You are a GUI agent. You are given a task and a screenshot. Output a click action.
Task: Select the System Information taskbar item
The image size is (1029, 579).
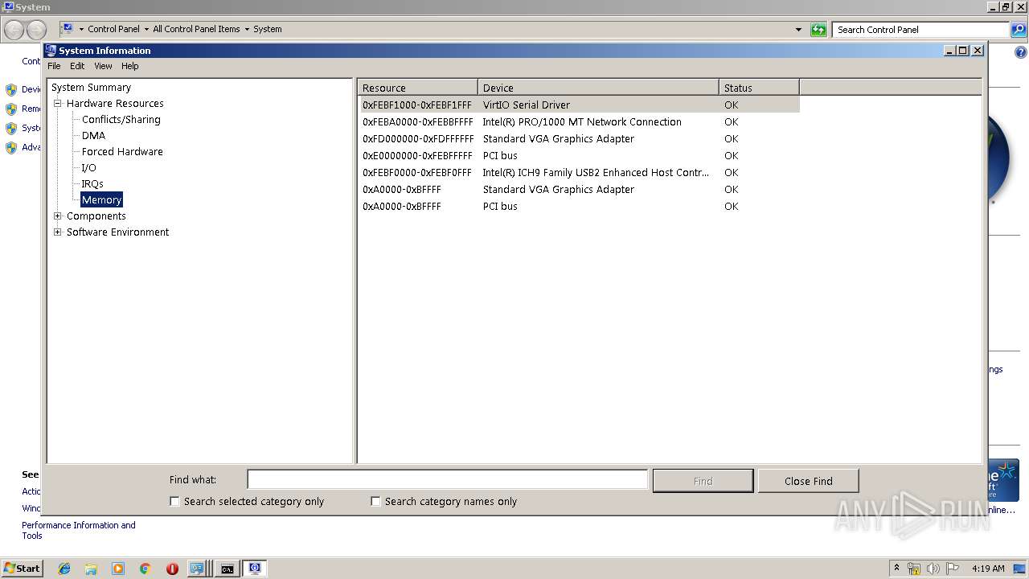tap(255, 569)
